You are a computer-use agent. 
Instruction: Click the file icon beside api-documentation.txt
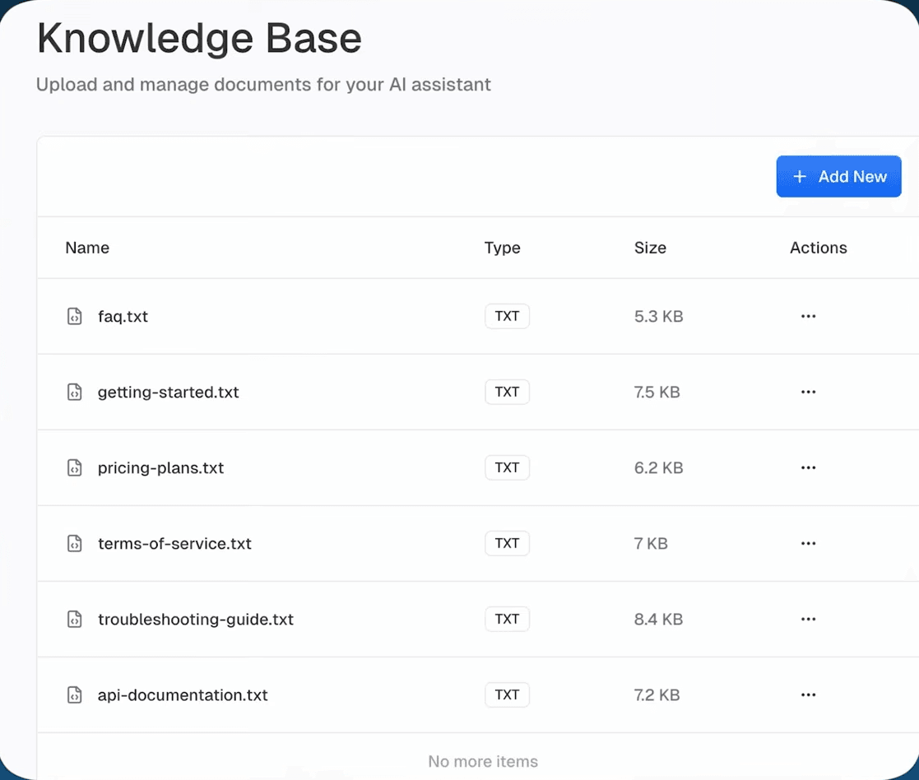point(74,695)
